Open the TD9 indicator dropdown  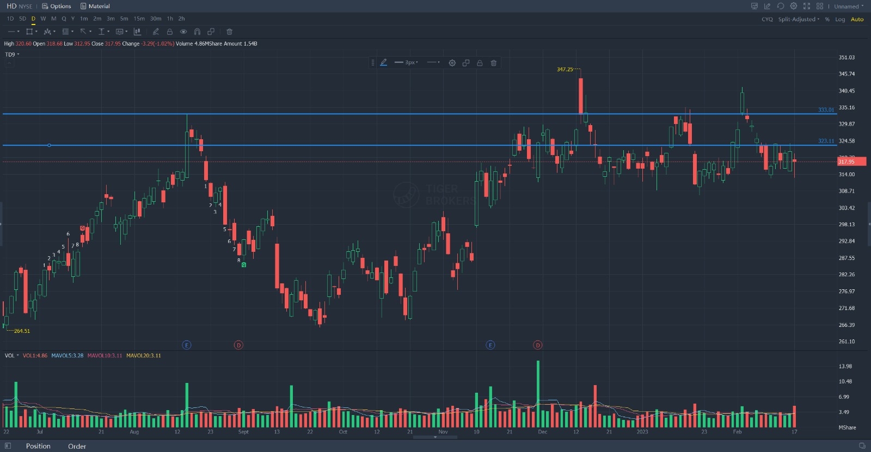[x=12, y=54]
